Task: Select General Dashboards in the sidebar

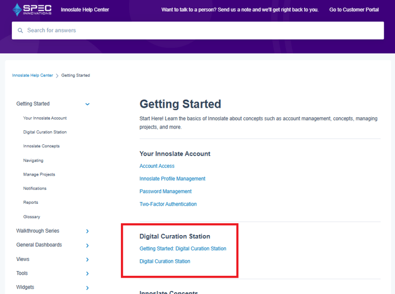Action: [x=39, y=245]
